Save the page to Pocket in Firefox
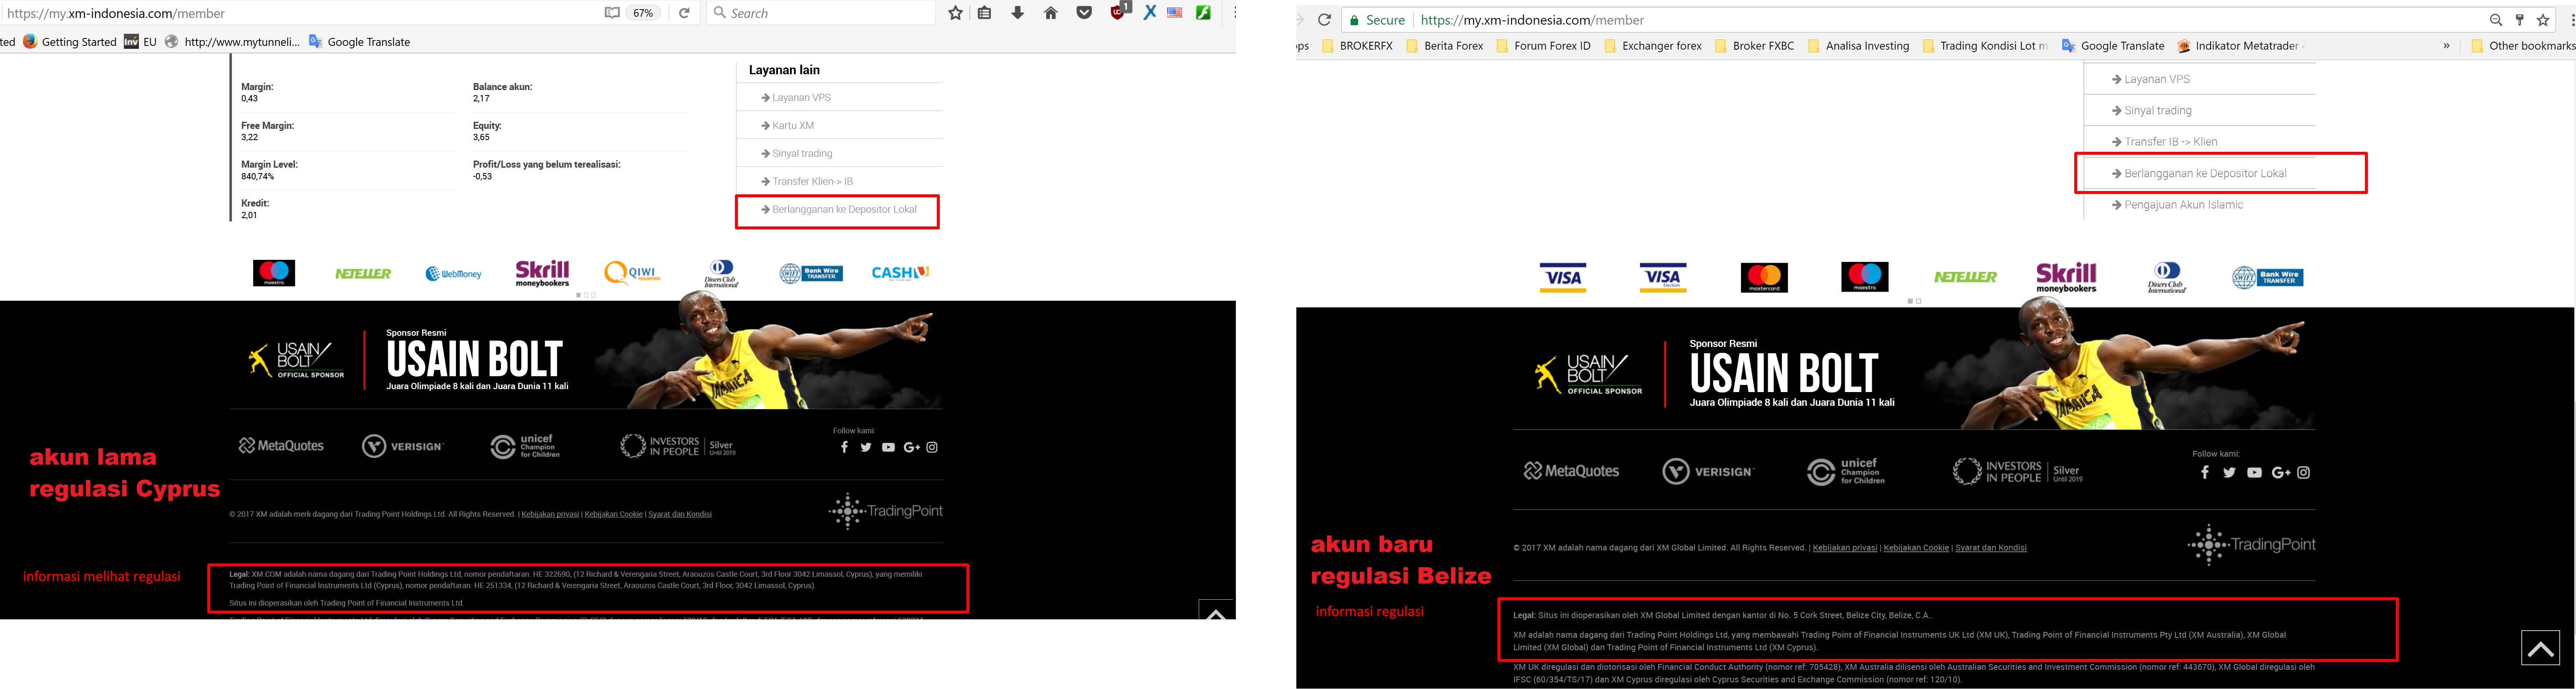This screenshot has height=689, width=2576. pos(1084,13)
